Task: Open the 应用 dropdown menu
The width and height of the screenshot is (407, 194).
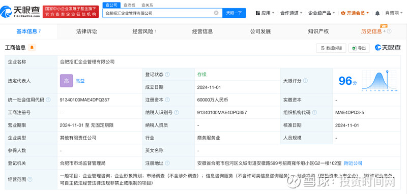Action: (265, 13)
